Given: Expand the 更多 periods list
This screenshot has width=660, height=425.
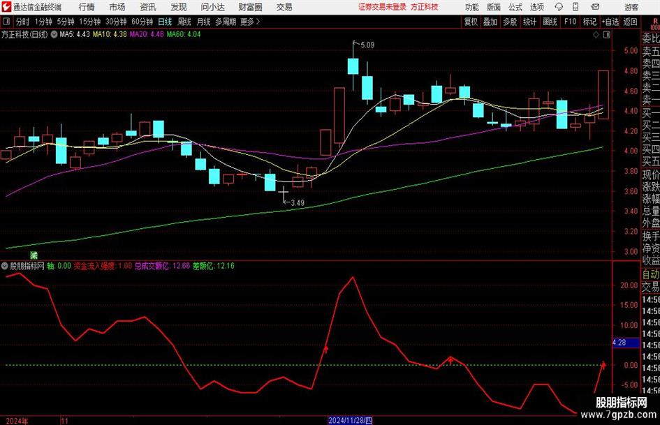Looking at the screenshot, I should pyautogui.click(x=250, y=22).
